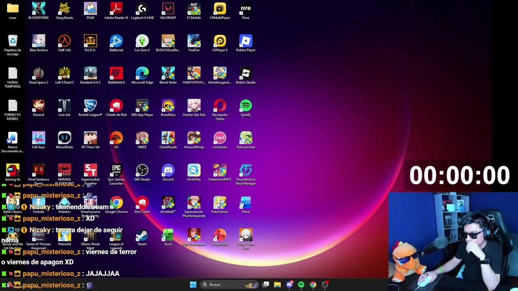Open File Explorer from taskbar
Image resolution: width=518 pixels, height=291 pixels.
pos(277,285)
